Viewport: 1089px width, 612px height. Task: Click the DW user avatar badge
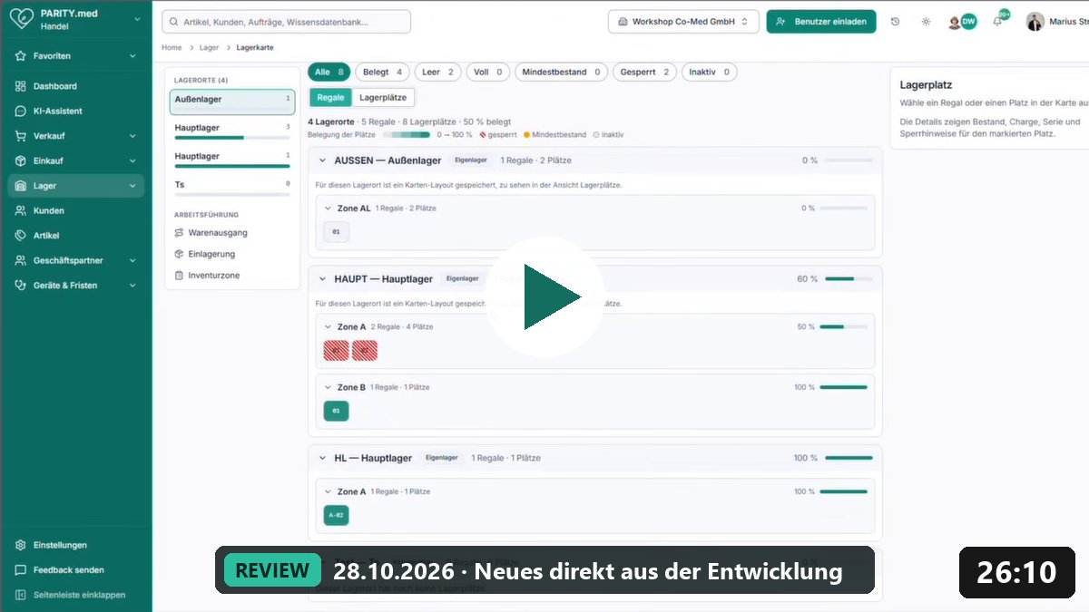[968, 22]
